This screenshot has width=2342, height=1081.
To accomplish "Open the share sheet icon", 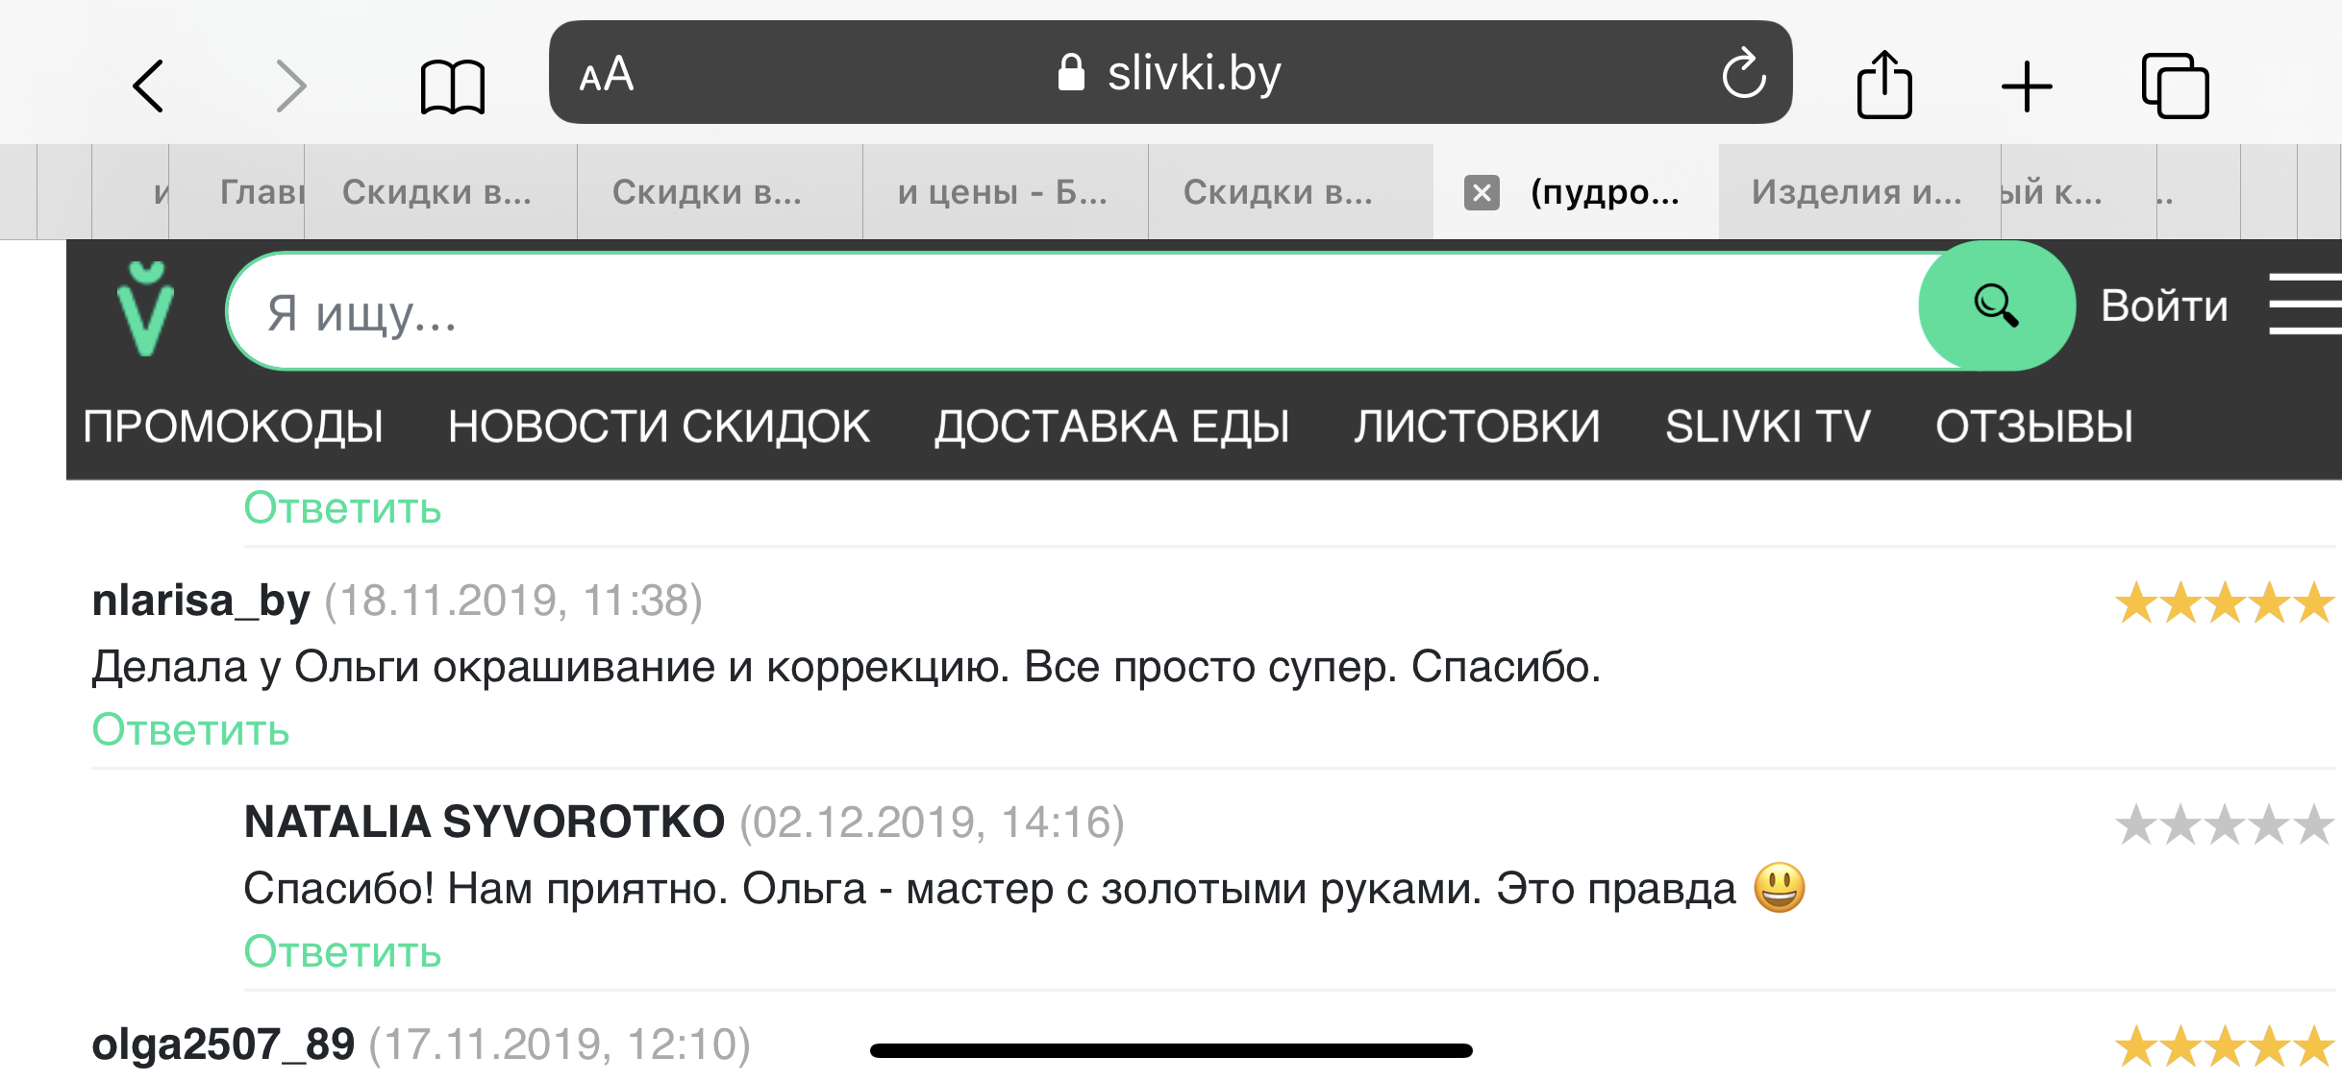I will click(x=1883, y=86).
